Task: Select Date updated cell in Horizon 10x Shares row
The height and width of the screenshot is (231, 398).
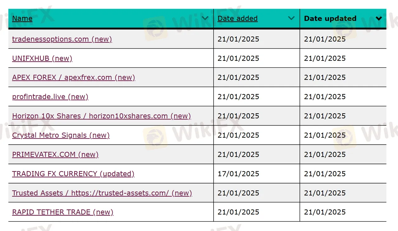Action: [343, 116]
